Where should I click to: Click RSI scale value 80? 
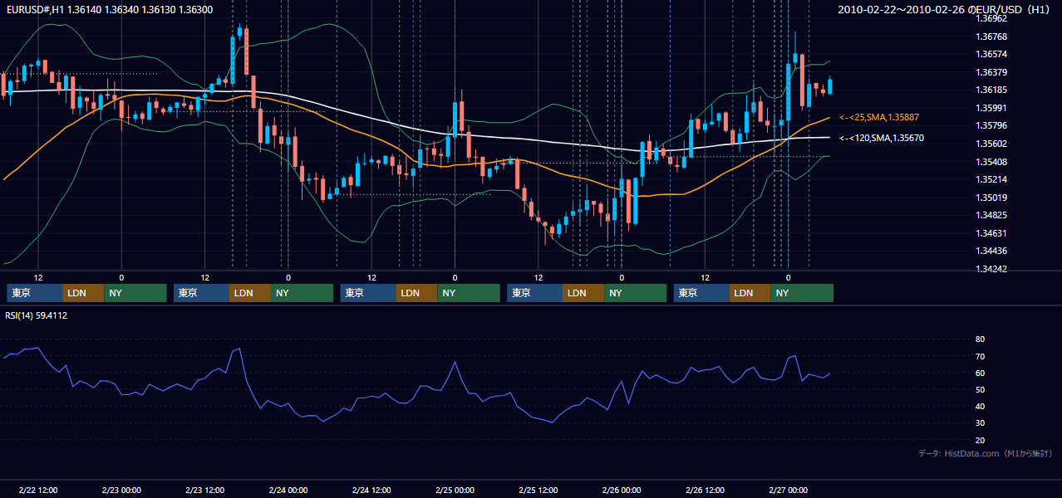tap(980, 339)
